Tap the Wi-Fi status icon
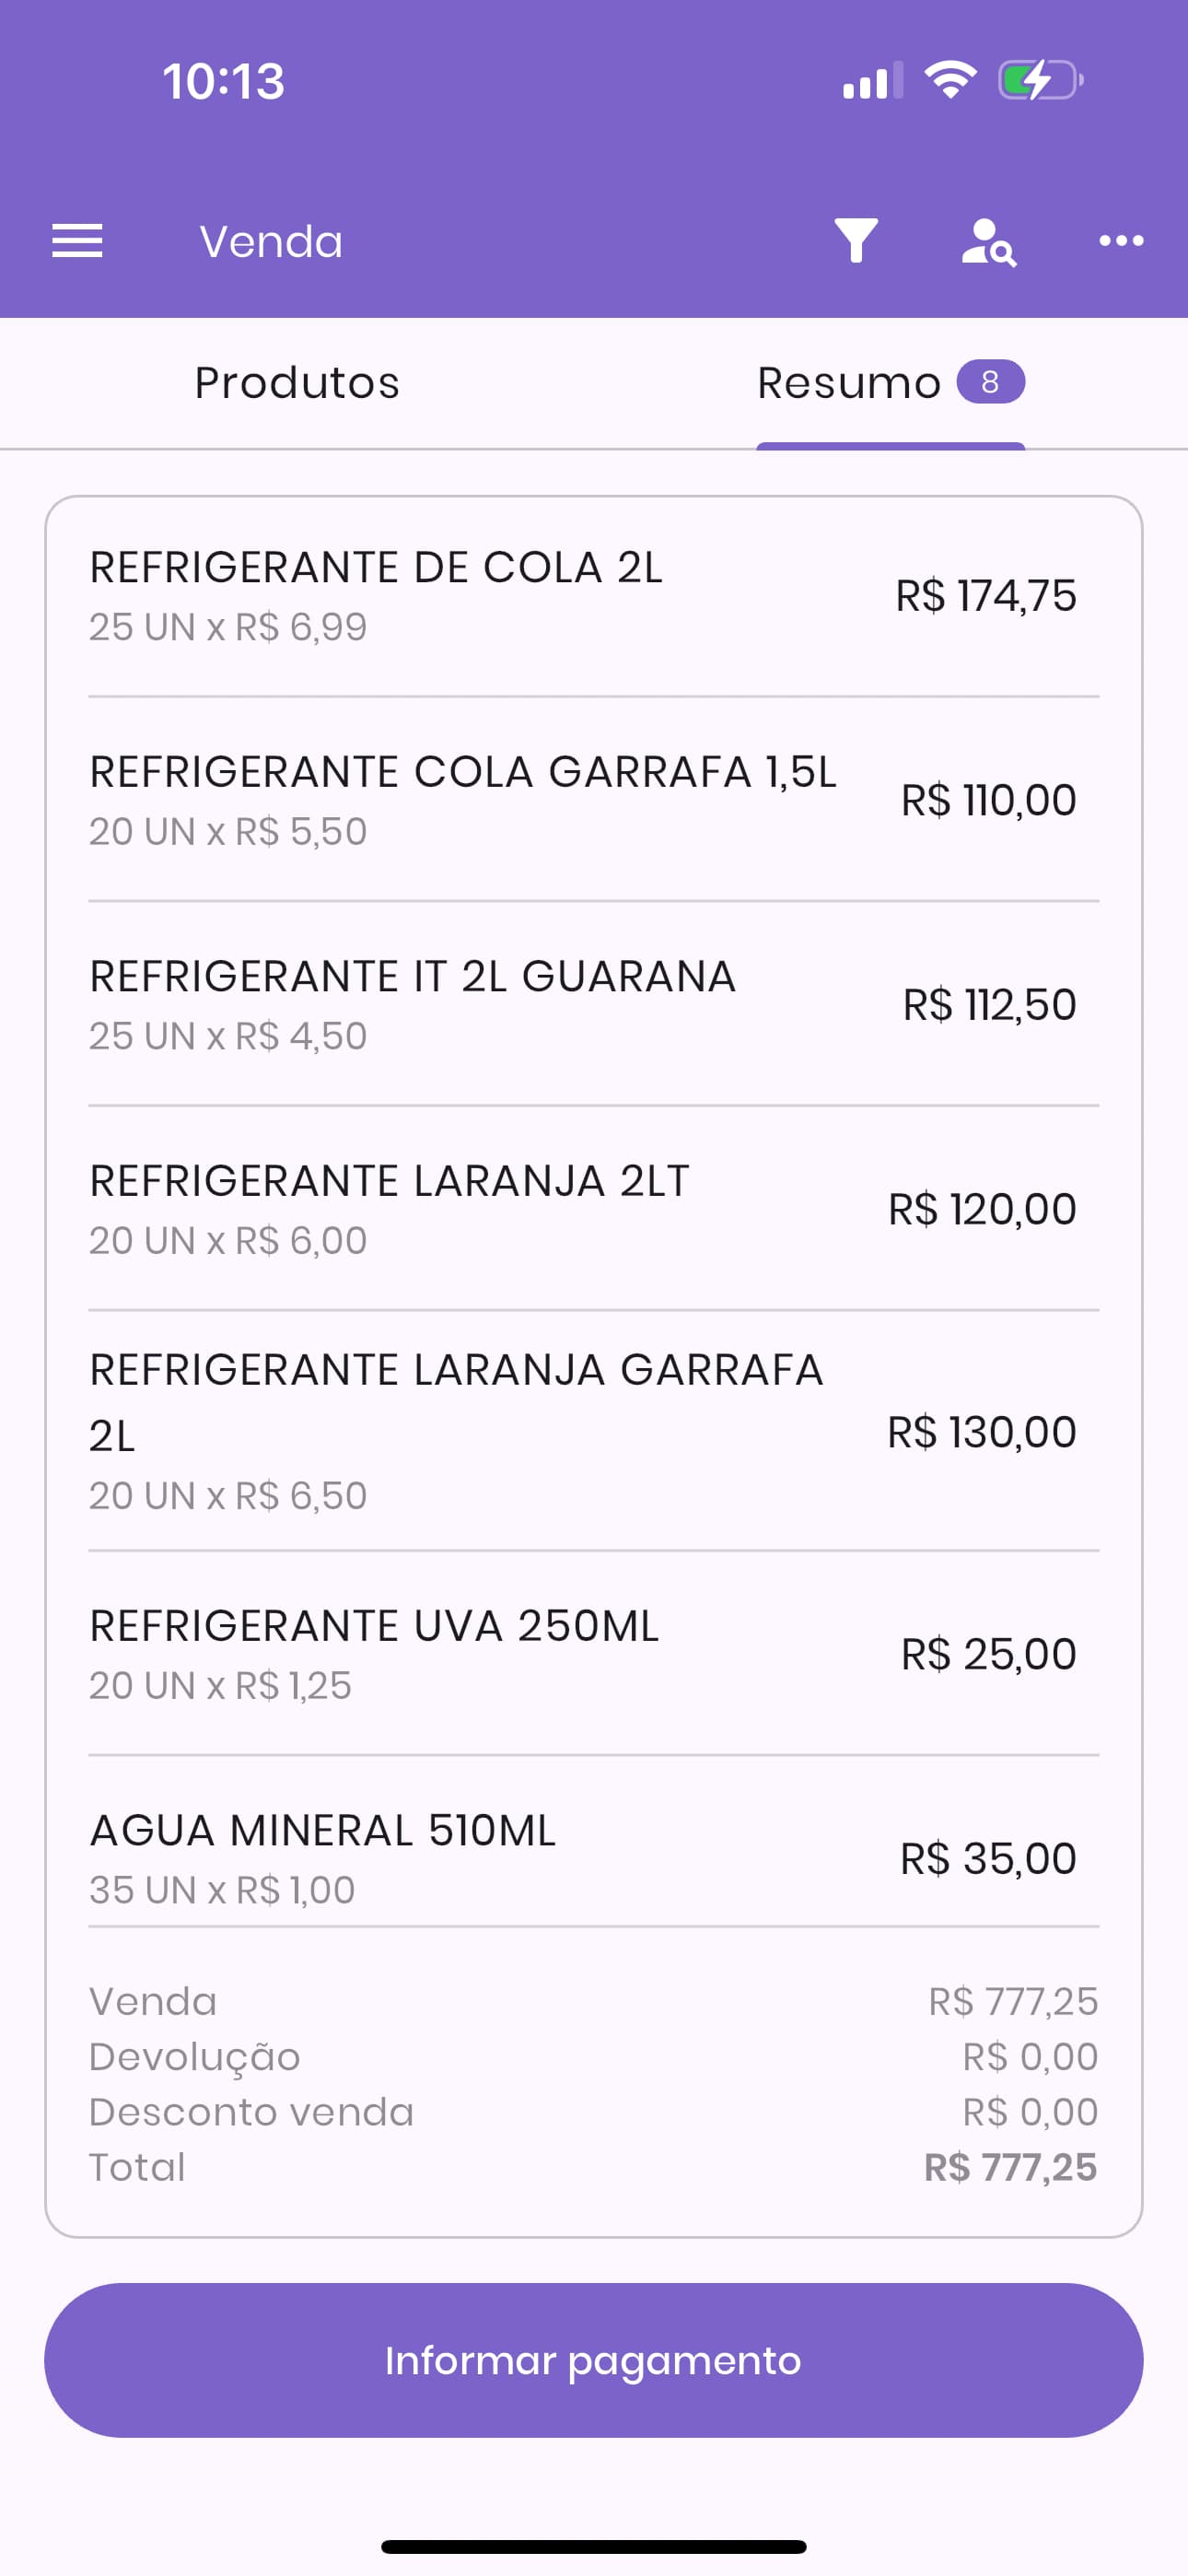 point(950,80)
